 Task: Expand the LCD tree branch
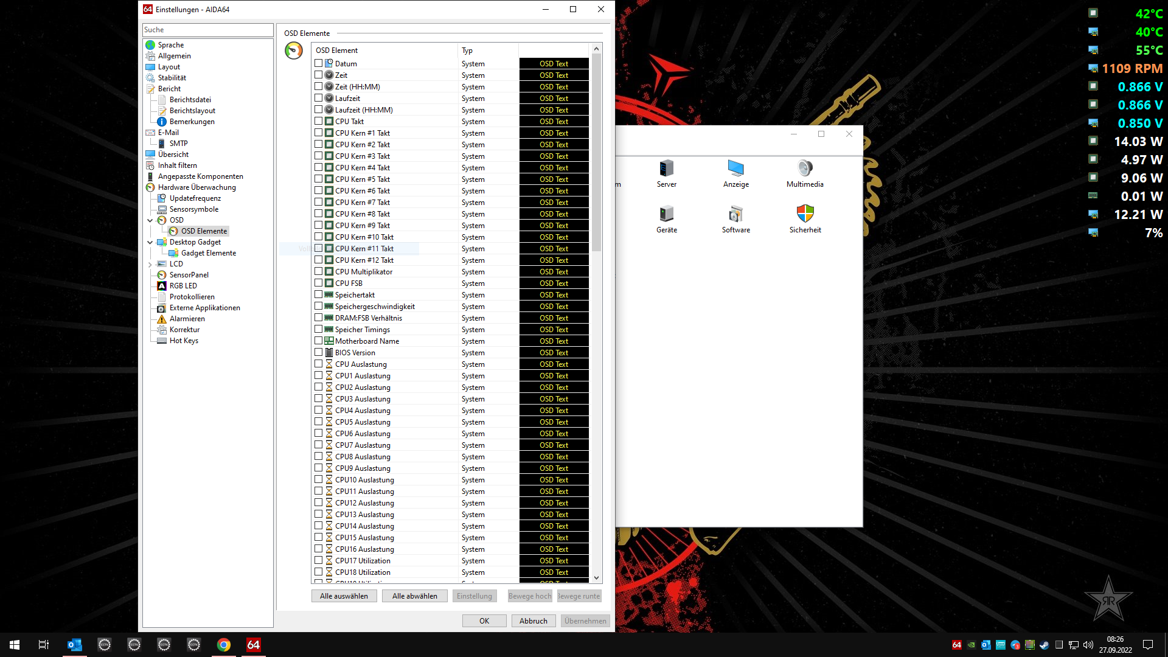(x=150, y=264)
